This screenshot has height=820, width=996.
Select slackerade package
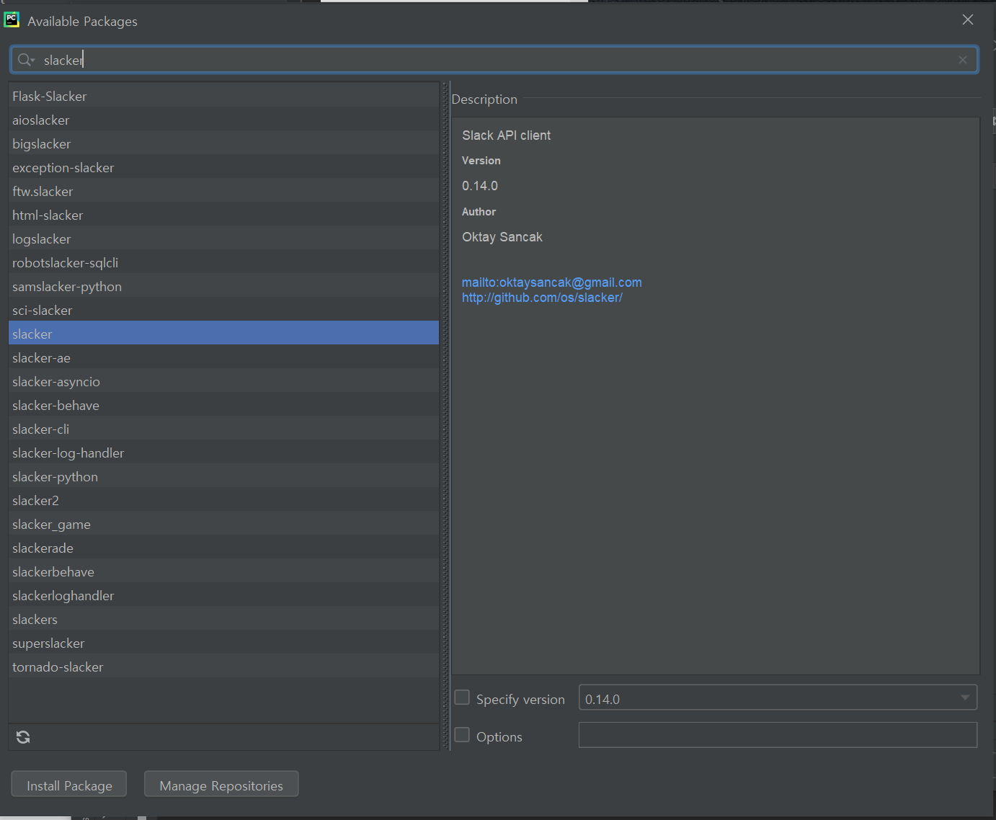pos(223,548)
